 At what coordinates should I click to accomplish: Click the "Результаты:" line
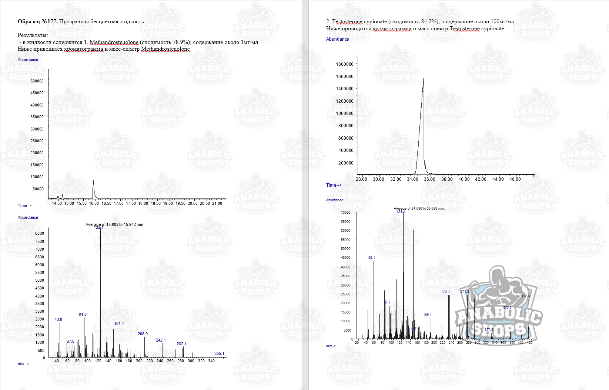[x=33, y=35]
